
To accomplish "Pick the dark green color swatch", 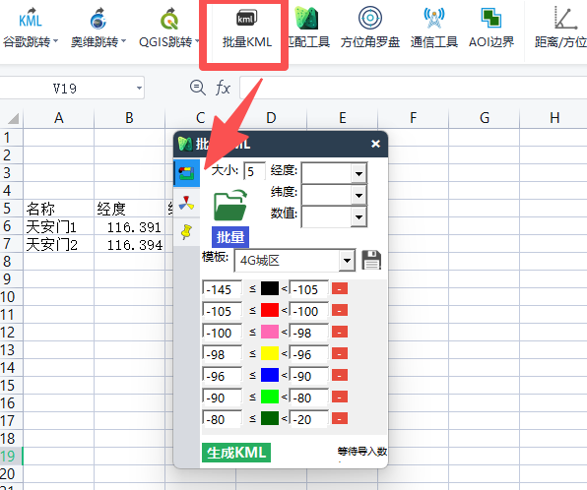I will [x=270, y=419].
